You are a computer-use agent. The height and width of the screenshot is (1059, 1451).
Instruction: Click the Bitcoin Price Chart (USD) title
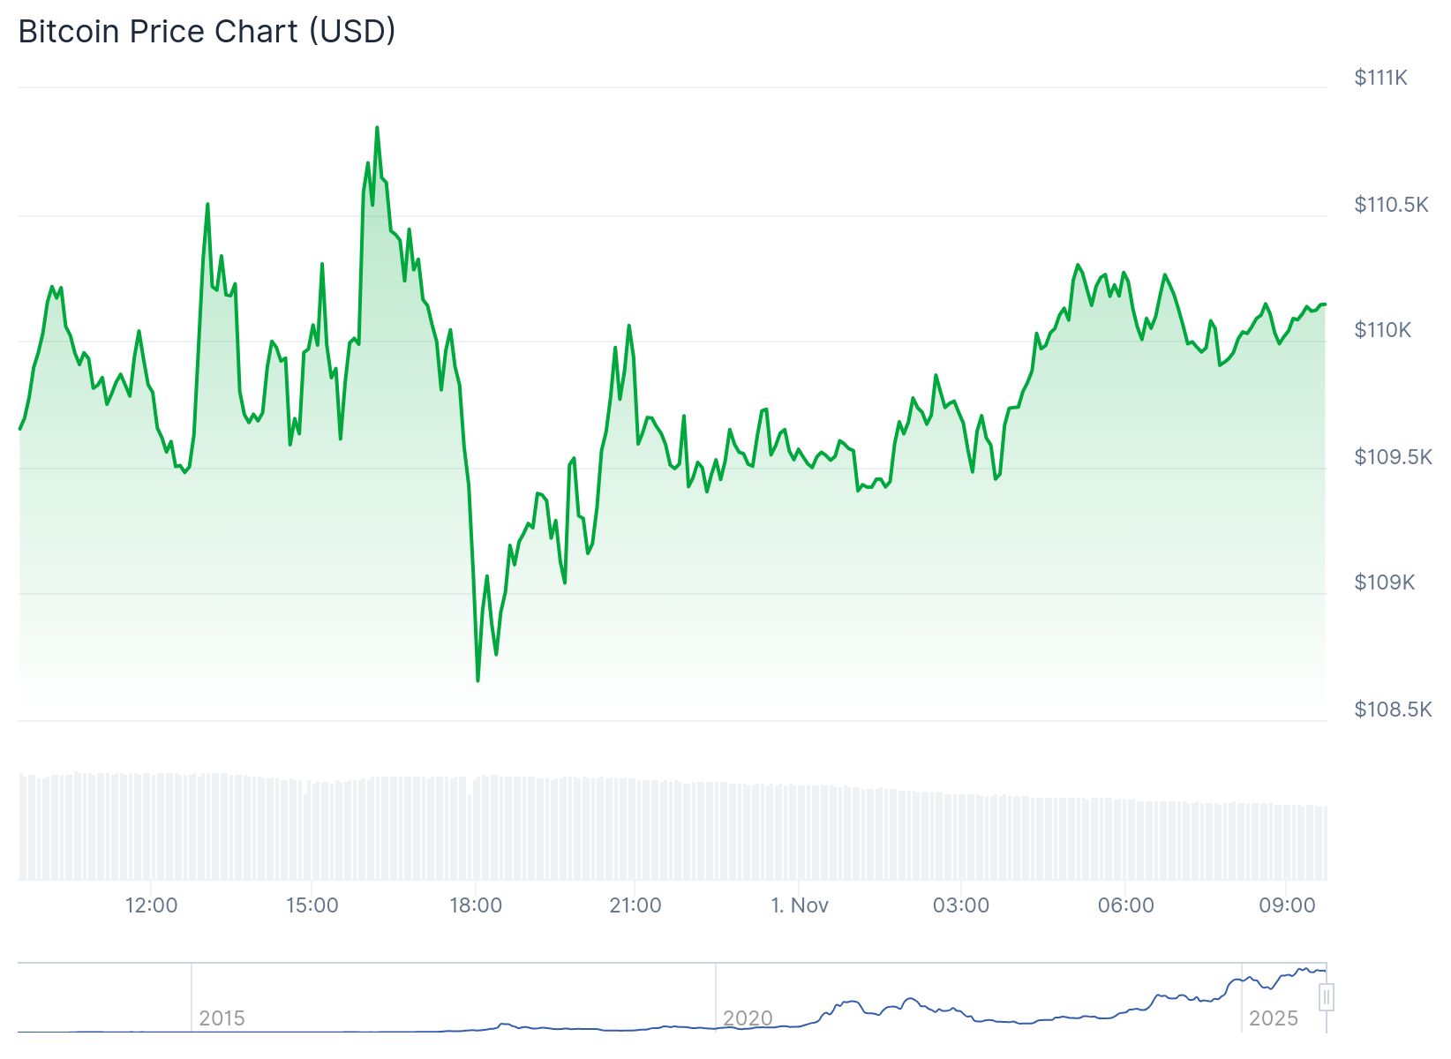(x=207, y=31)
